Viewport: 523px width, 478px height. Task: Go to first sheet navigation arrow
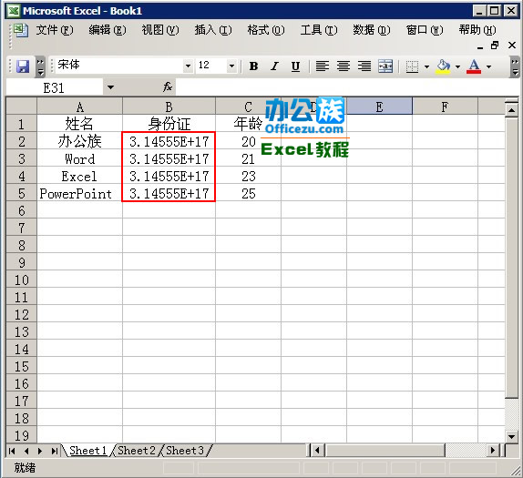coord(12,451)
